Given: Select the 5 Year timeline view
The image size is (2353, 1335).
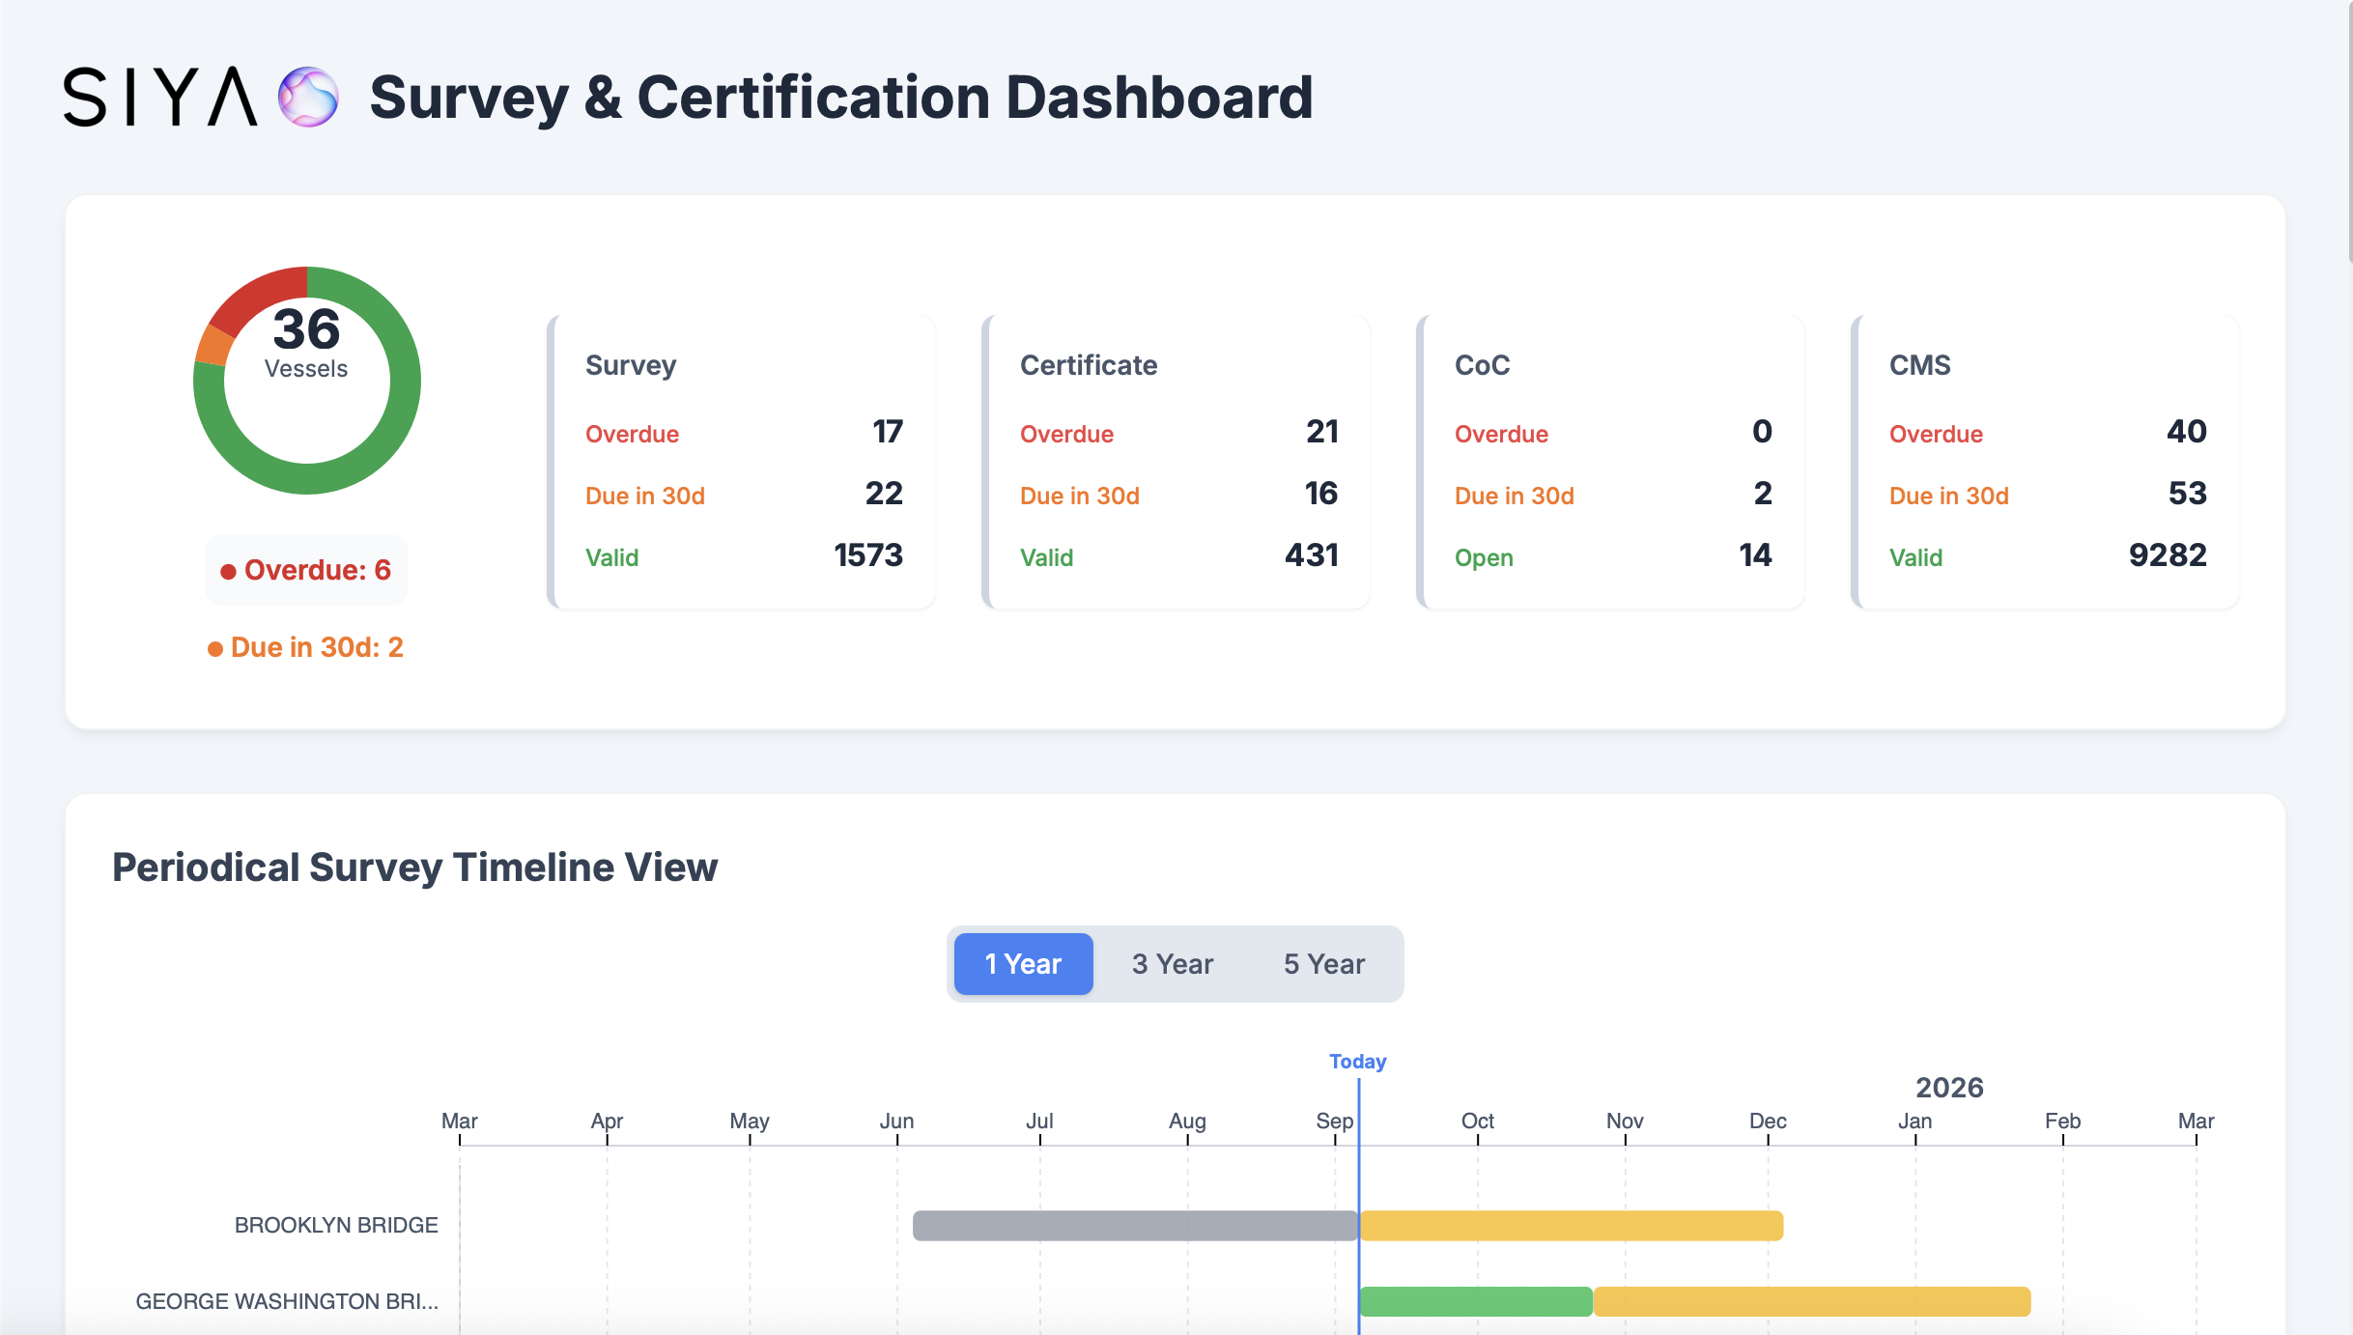Looking at the screenshot, I should tap(1323, 963).
